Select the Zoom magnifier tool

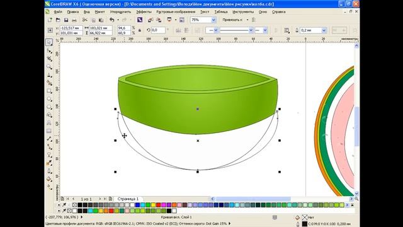(x=49, y=67)
